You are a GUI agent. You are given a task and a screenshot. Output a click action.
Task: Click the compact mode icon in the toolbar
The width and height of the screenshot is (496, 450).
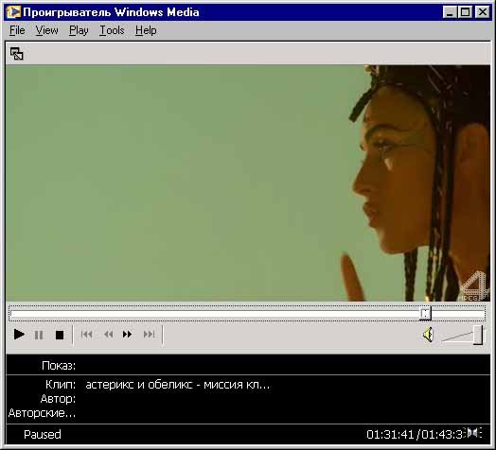point(17,53)
